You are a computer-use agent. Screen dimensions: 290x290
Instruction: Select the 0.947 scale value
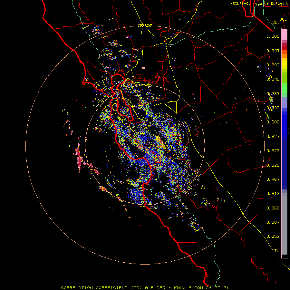(273, 51)
